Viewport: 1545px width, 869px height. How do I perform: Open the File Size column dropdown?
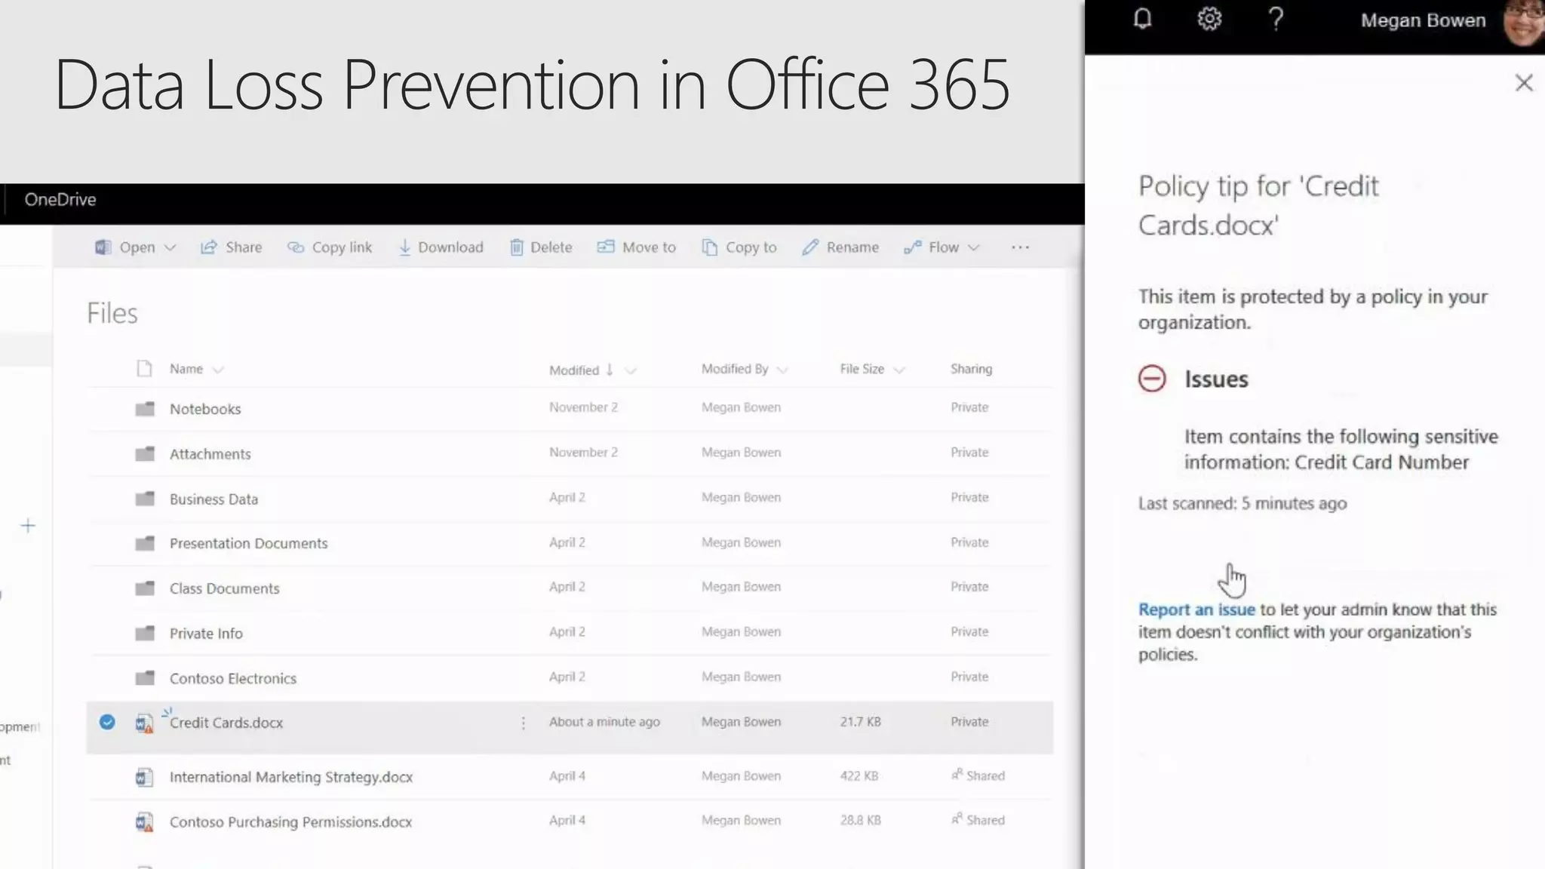point(898,370)
